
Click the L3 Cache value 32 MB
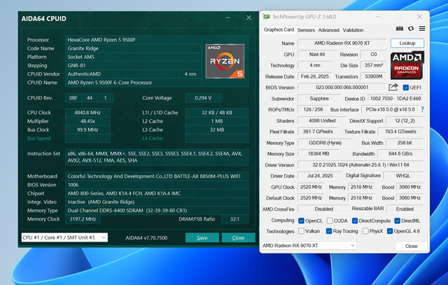[x=217, y=130]
